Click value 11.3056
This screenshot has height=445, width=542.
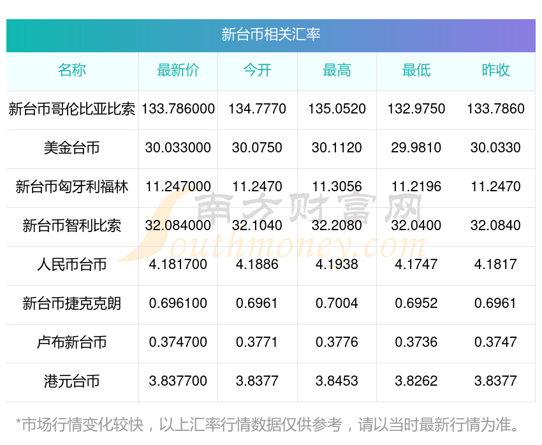tap(337, 187)
